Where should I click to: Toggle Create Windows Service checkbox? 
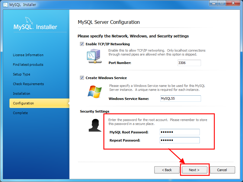[82, 78]
